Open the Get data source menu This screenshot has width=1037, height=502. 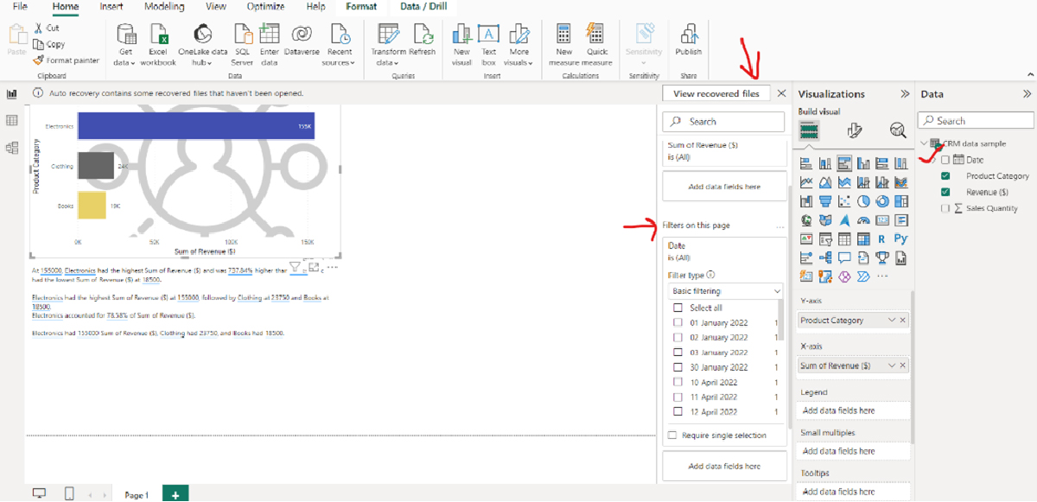click(125, 44)
